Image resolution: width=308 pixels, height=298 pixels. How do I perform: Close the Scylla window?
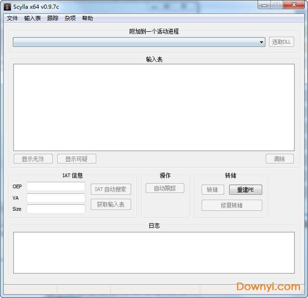click(x=294, y=5)
